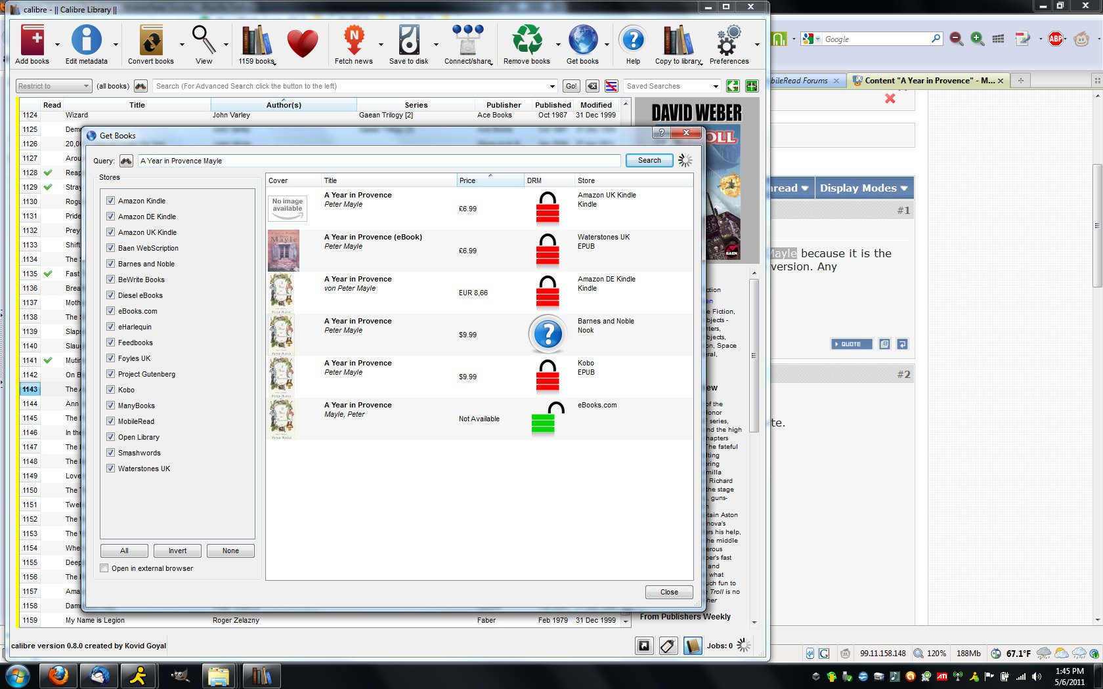The height and width of the screenshot is (689, 1103).
Task: Click the red heart donate icon
Action: 302,44
